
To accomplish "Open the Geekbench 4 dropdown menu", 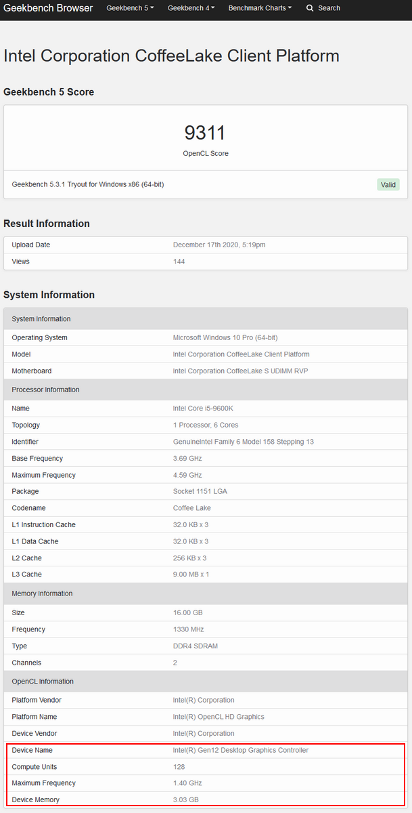I will point(191,8).
